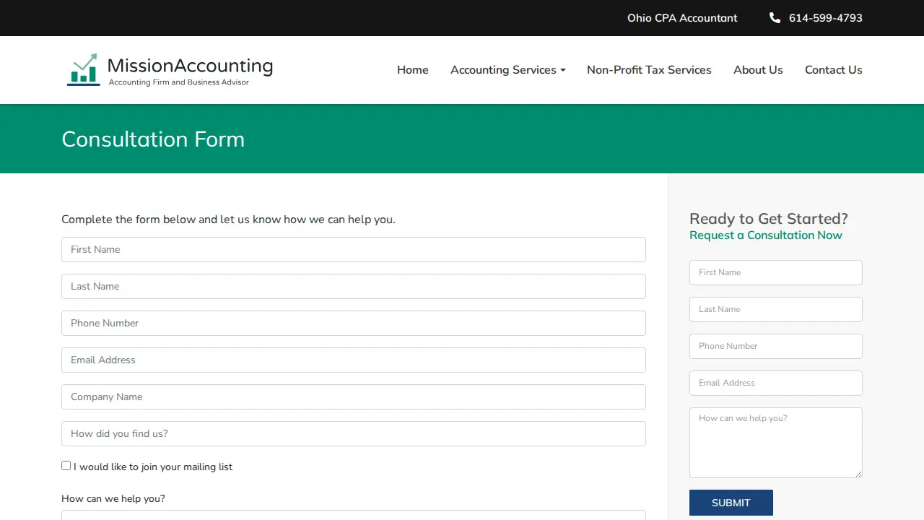Focus the main form Email Address field
The height and width of the screenshot is (520, 924).
(354, 360)
